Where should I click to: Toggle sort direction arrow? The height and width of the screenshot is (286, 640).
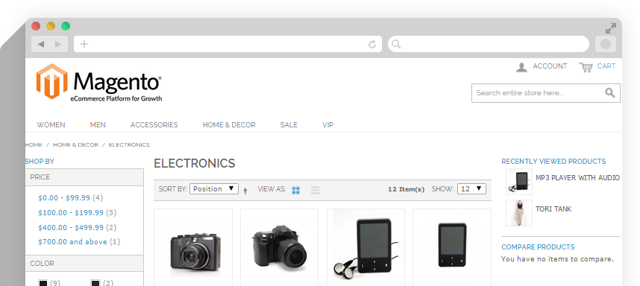click(x=245, y=190)
